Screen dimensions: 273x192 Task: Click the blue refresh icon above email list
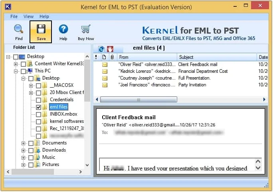point(101,49)
